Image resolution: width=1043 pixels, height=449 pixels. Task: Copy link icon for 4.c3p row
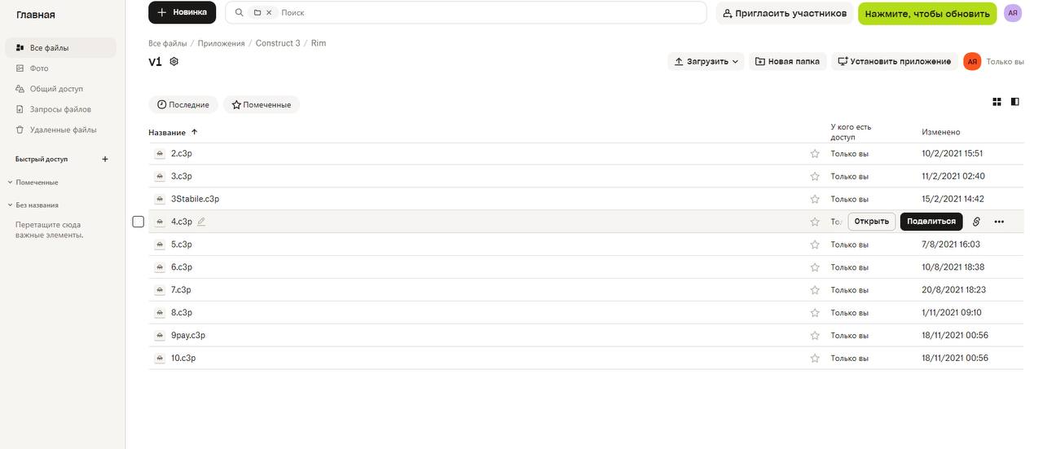pos(976,222)
